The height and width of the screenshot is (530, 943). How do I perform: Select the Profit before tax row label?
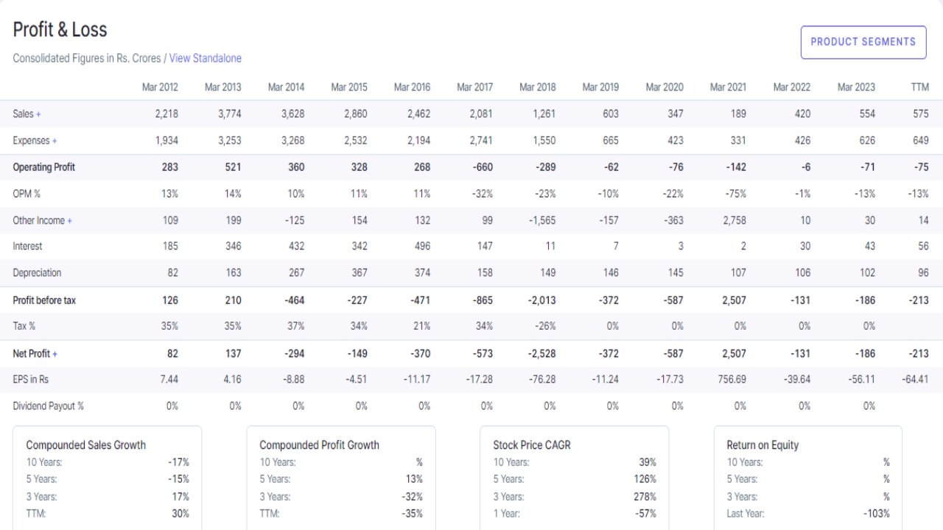click(x=44, y=300)
